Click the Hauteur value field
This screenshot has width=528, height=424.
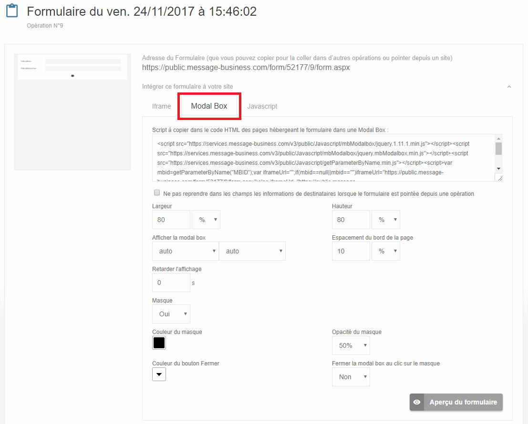pyautogui.click(x=351, y=220)
